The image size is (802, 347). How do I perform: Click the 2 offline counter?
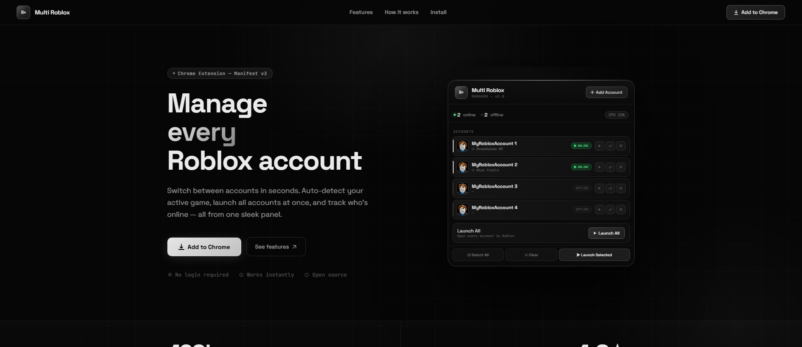click(492, 115)
